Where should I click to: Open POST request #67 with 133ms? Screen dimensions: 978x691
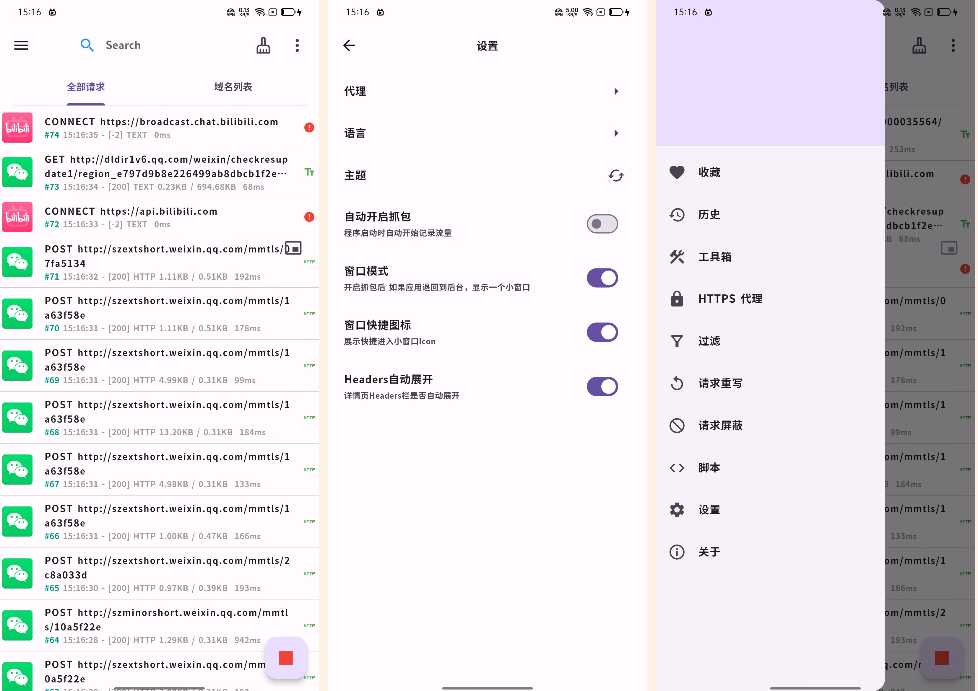(160, 470)
